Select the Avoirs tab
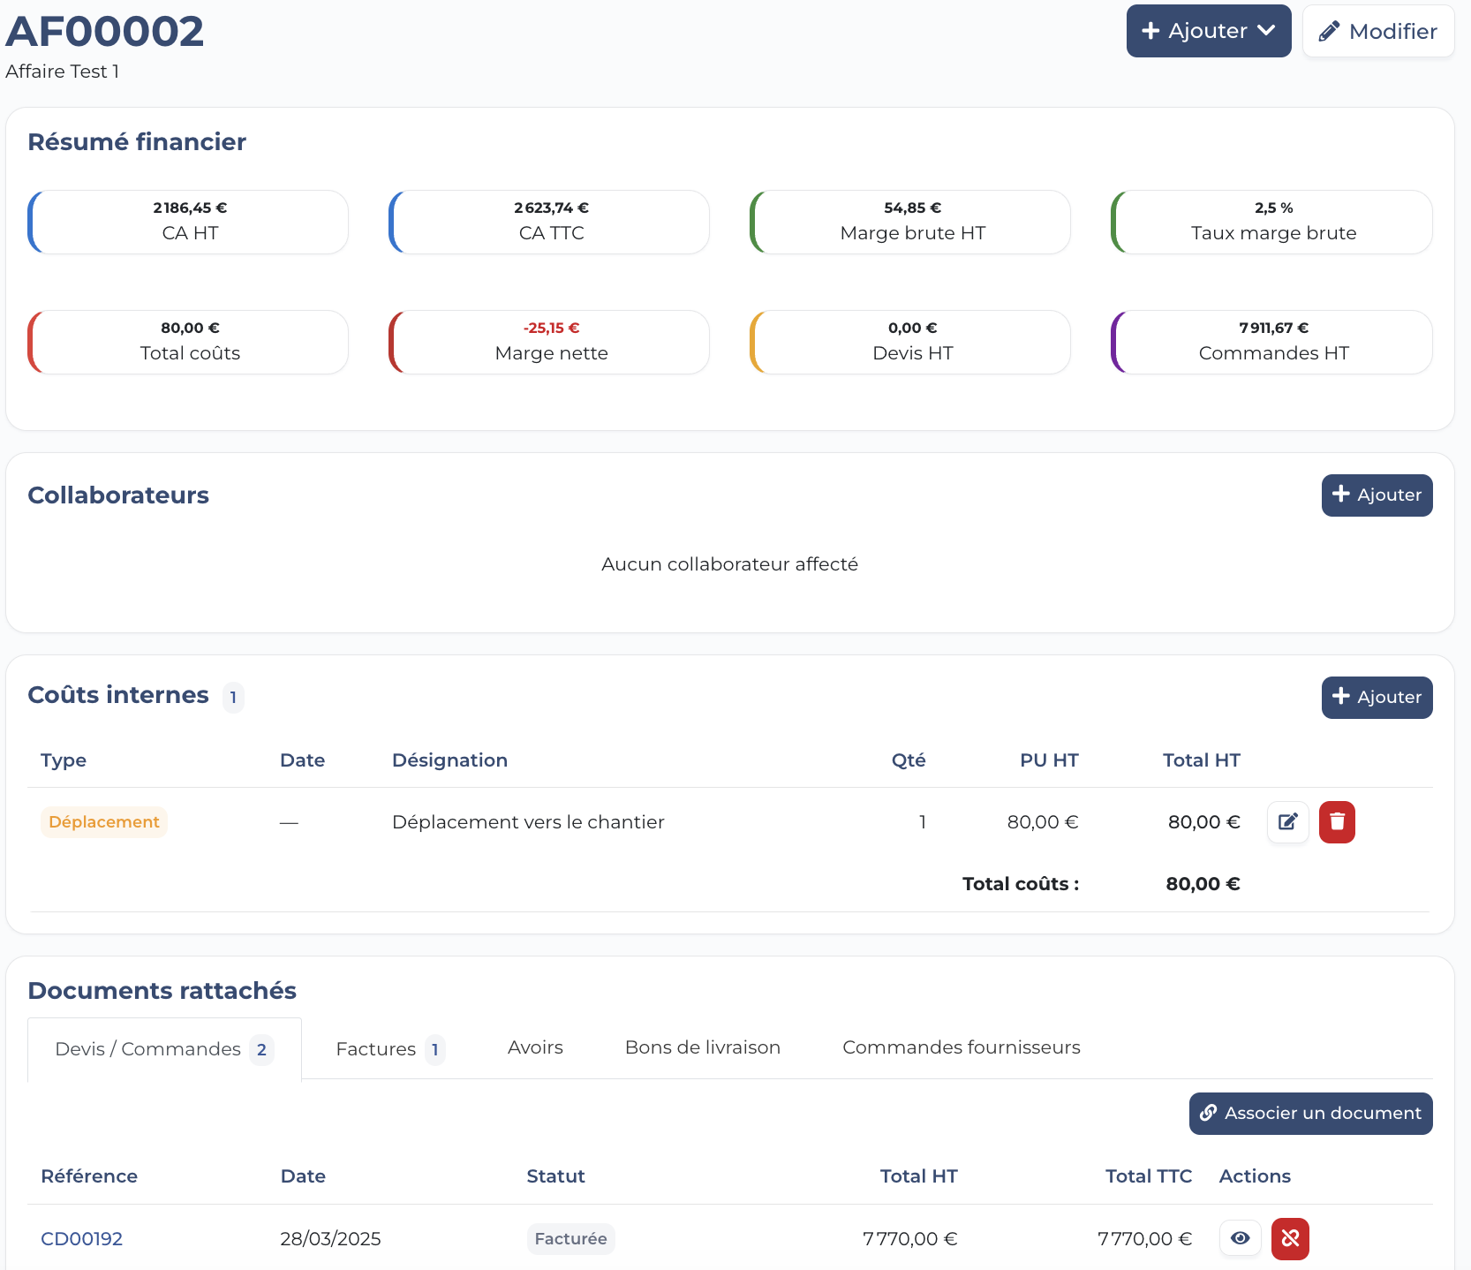The image size is (1471, 1270). click(535, 1047)
